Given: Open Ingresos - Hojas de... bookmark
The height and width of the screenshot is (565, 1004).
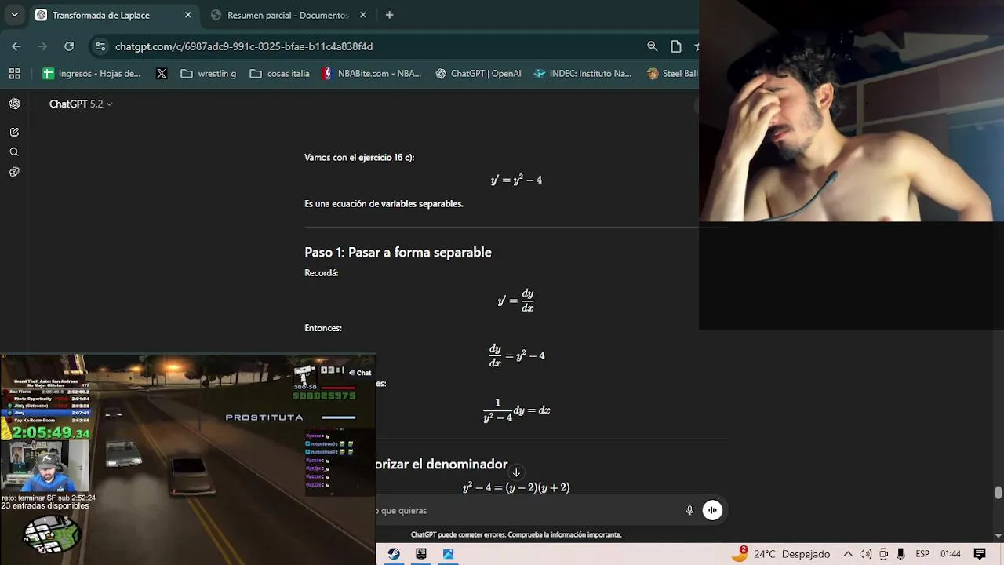Looking at the screenshot, I should click(x=92, y=73).
